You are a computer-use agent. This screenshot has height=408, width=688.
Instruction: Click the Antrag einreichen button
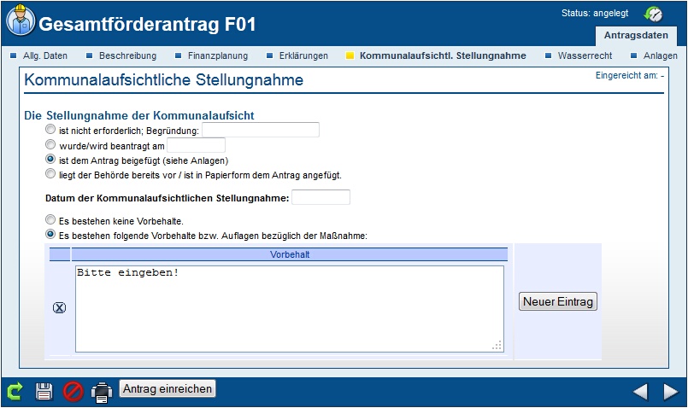coord(168,388)
